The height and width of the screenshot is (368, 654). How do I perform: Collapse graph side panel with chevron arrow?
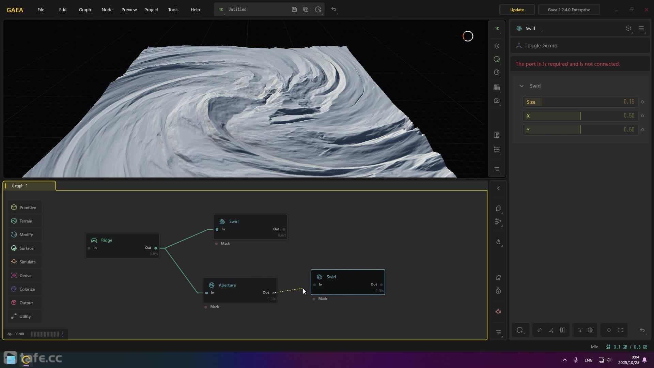point(498,188)
